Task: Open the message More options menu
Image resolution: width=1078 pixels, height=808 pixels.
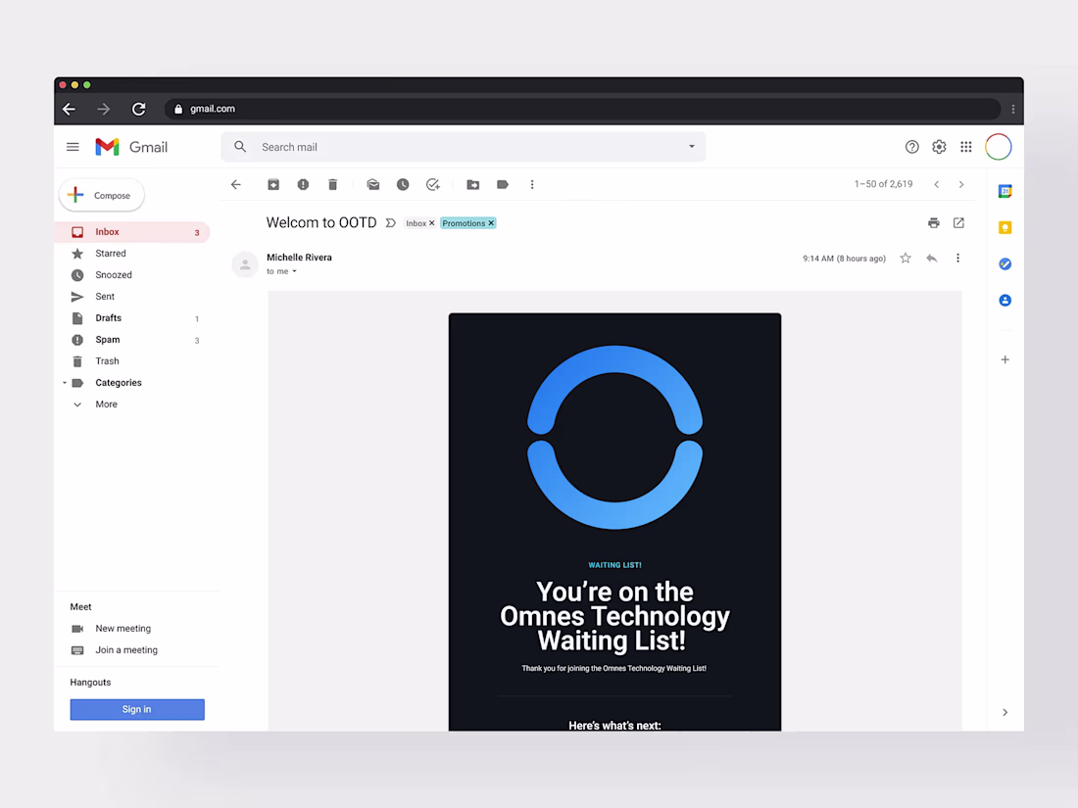Action: (x=957, y=259)
